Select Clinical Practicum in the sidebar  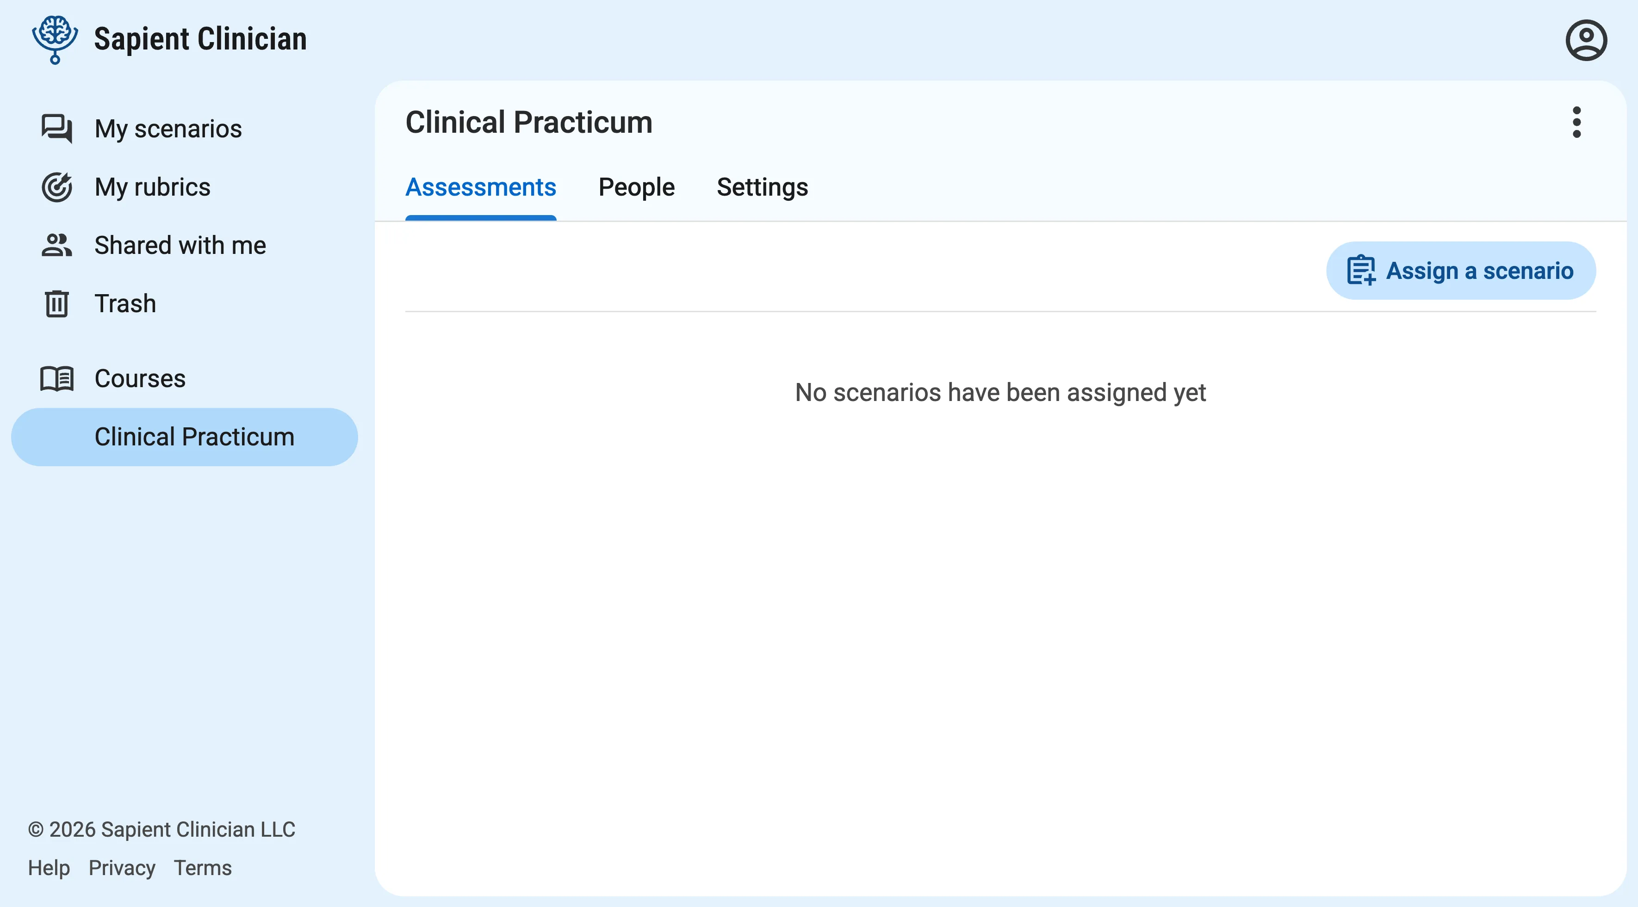click(x=194, y=437)
